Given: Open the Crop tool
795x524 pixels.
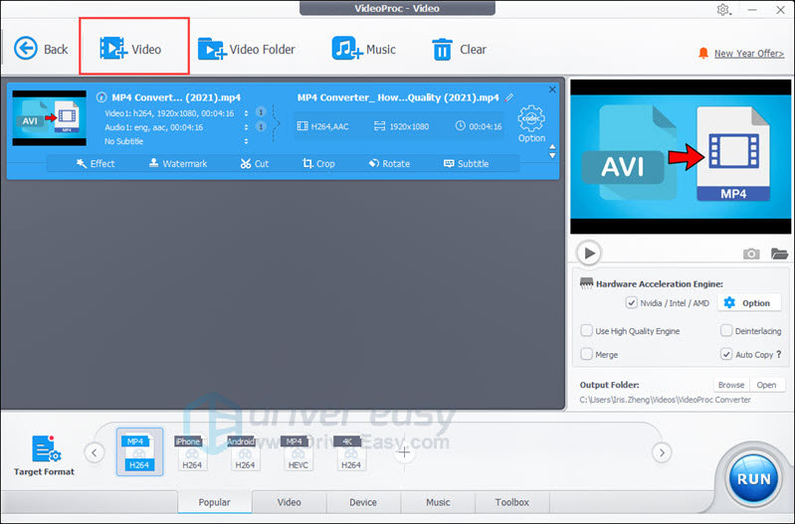Looking at the screenshot, I should coord(318,164).
